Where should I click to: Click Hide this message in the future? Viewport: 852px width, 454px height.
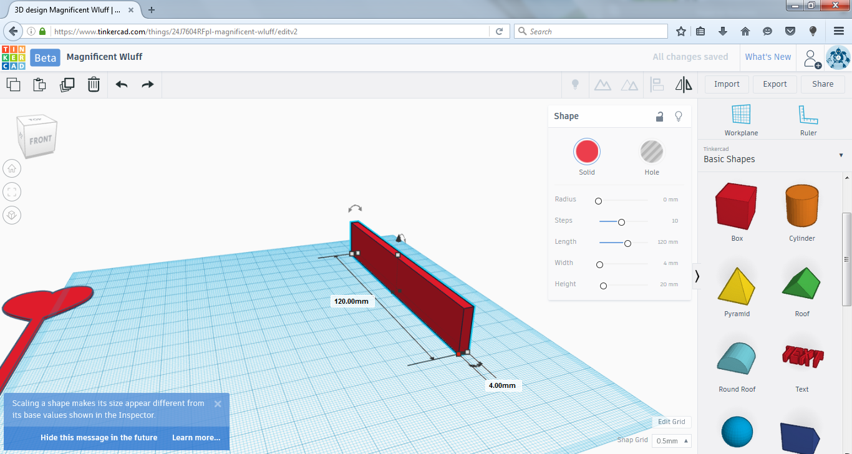[x=99, y=438]
